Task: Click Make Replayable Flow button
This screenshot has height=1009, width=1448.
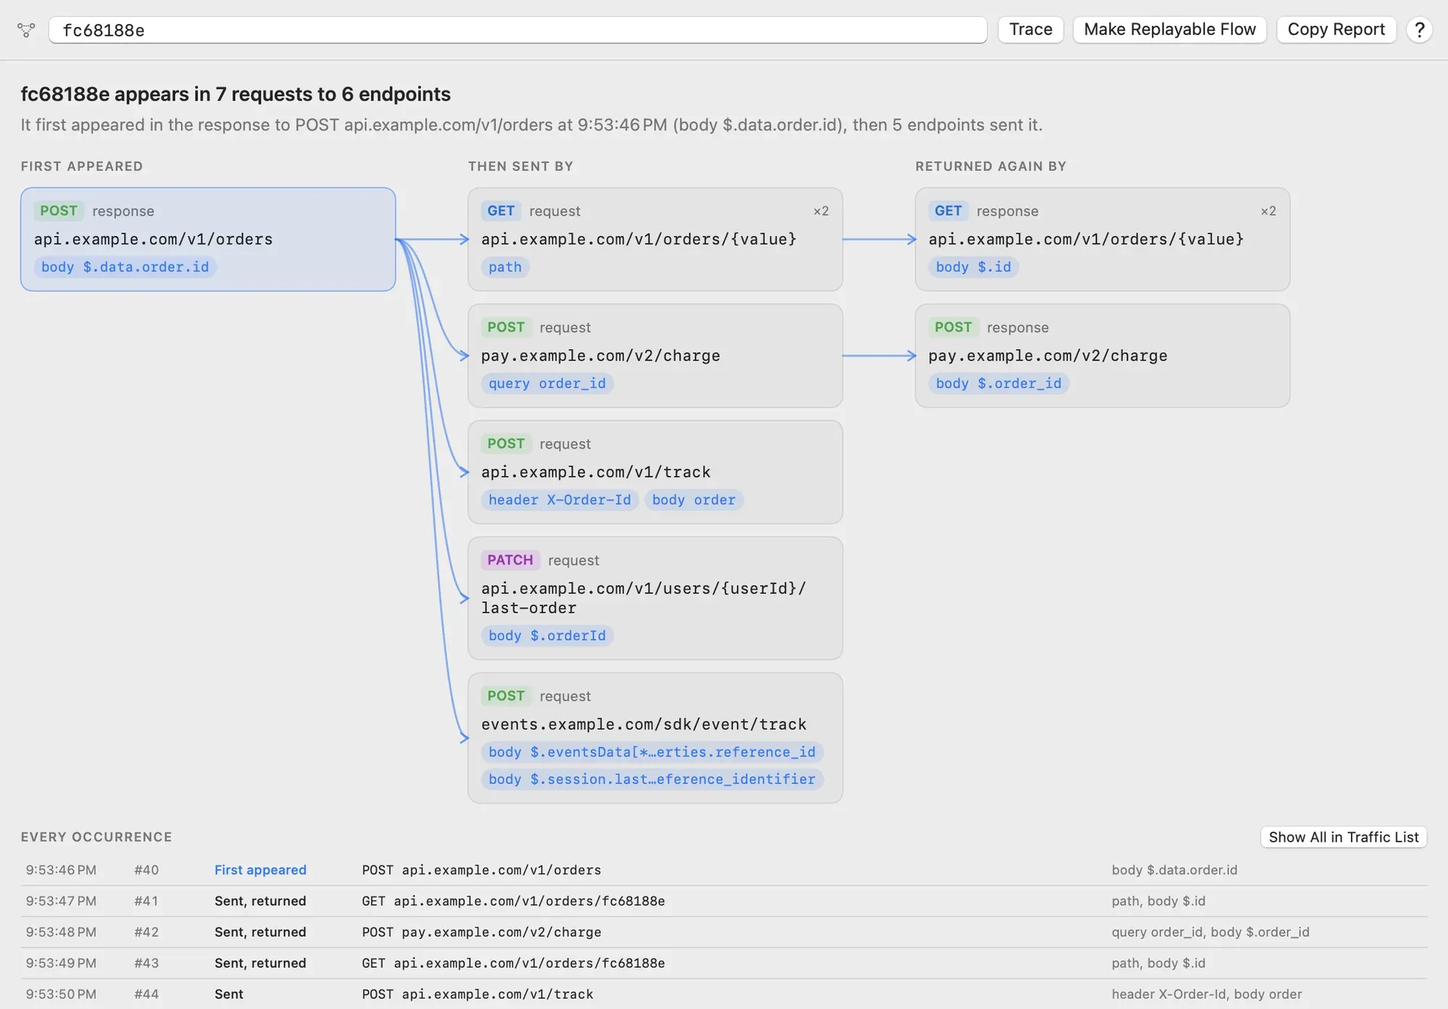Action: click(x=1169, y=30)
